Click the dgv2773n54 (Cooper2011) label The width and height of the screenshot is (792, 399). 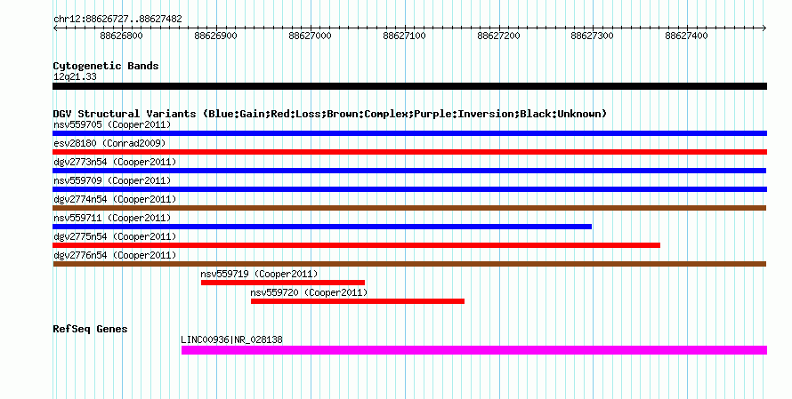[x=115, y=162]
